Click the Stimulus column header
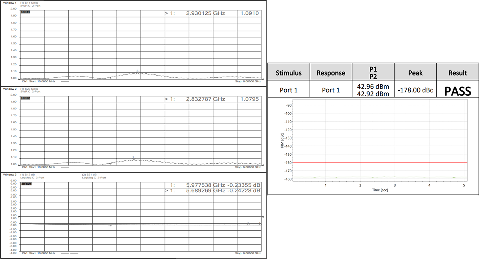 pos(289,73)
